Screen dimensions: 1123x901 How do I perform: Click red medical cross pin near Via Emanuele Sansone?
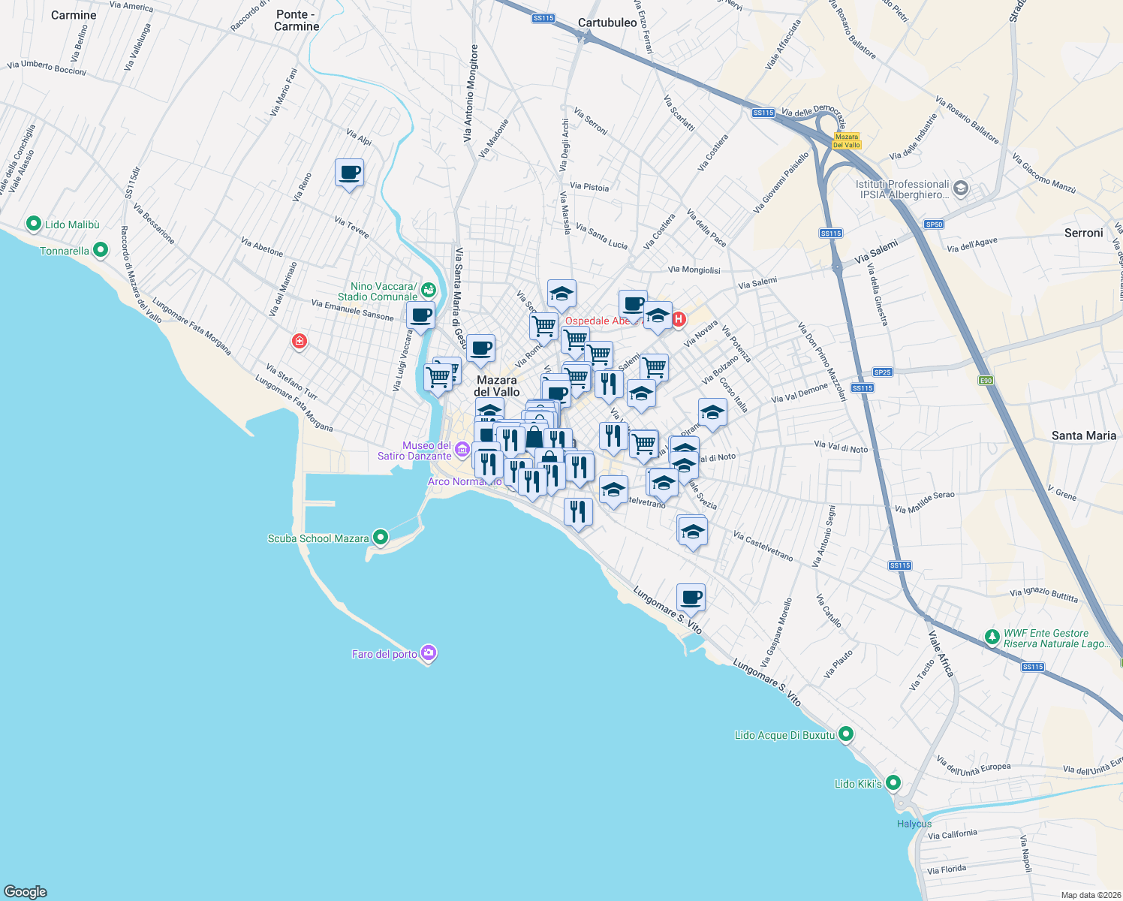pos(300,342)
